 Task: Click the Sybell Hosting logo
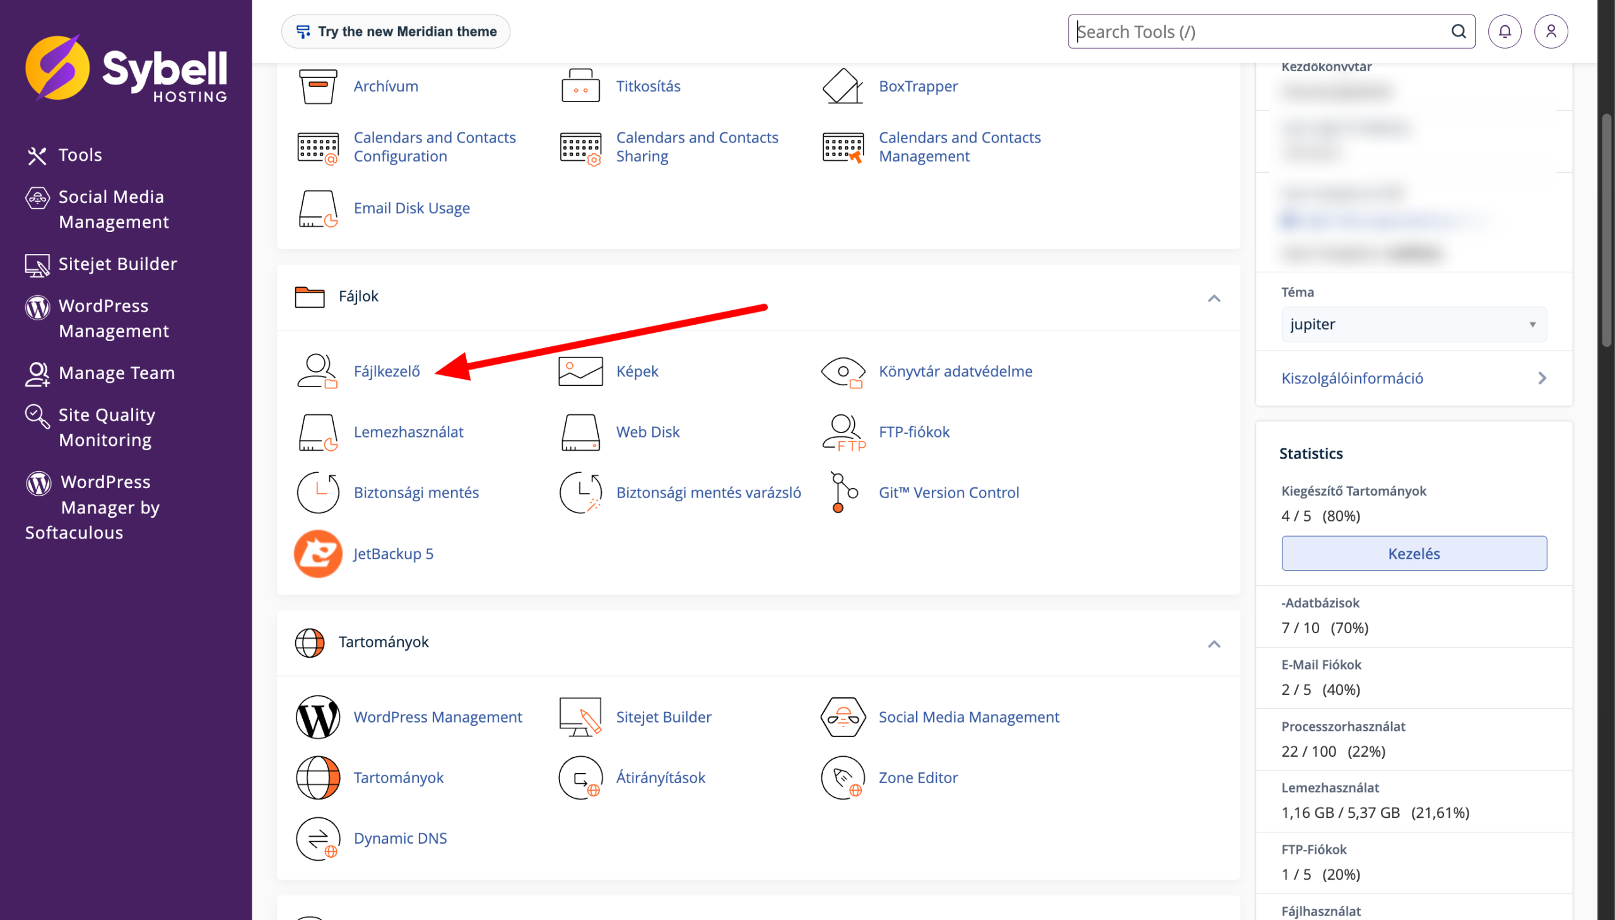[x=126, y=68]
